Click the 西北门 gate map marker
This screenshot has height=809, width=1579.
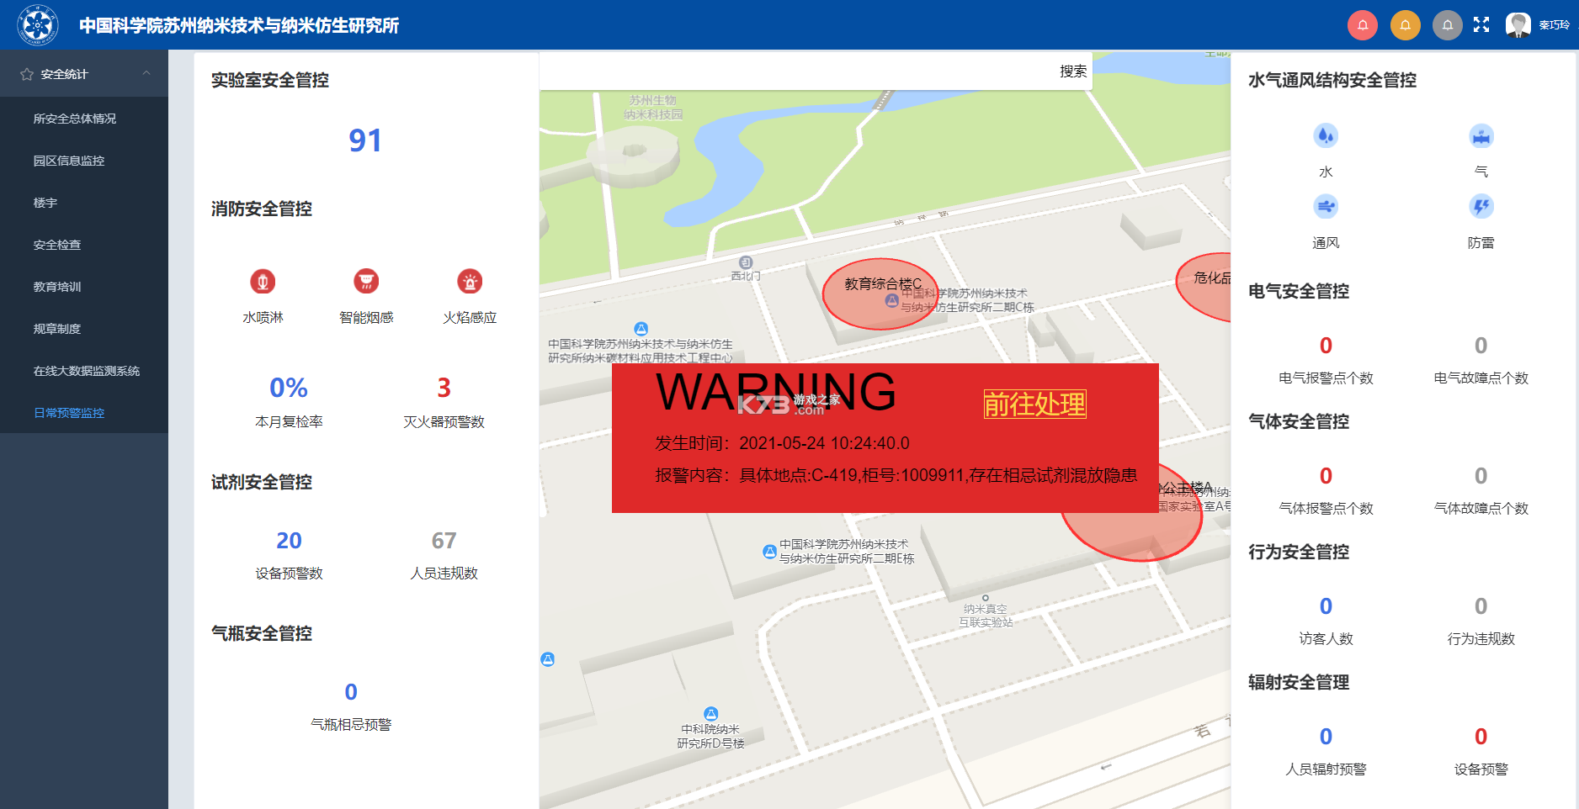click(746, 262)
